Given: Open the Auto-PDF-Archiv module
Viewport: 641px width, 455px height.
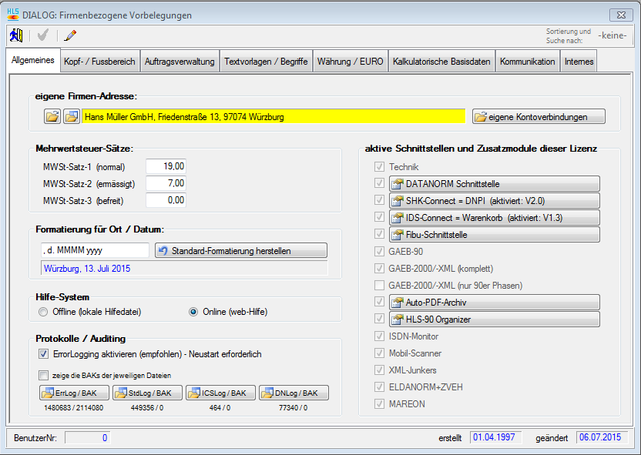Looking at the screenshot, I should (493, 302).
